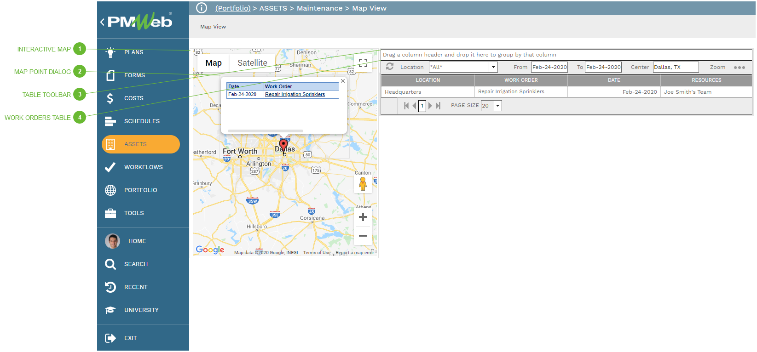757x352 pixels.
Task: Switch map to Satellite view tab
Action: [x=252, y=63]
